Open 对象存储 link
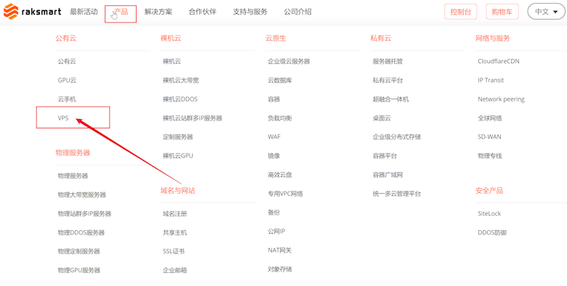Image resolution: width=567 pixels, height=286 pixels. 280,269
